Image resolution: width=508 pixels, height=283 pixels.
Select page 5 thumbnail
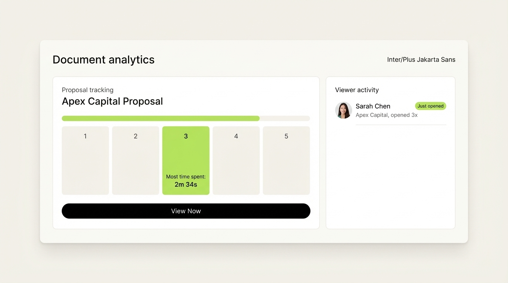pyautogui.click(x=286, y=160)
